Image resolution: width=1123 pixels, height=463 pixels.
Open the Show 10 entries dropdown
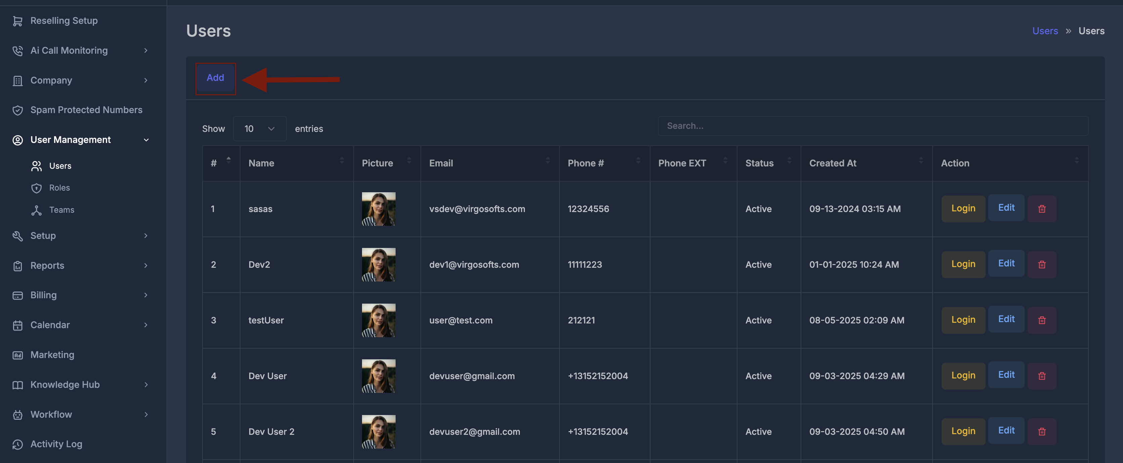click(259, 129)
